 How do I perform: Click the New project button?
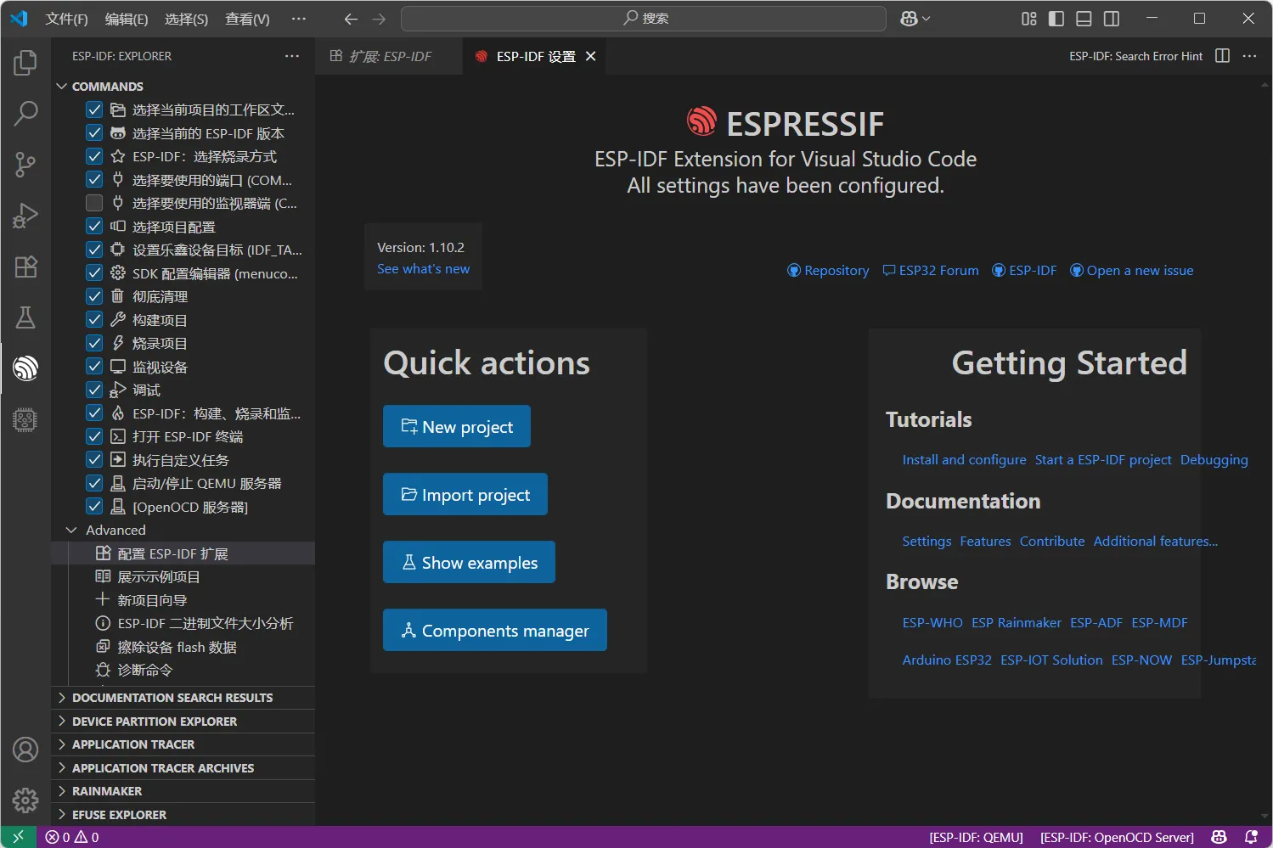coord(457,426)
